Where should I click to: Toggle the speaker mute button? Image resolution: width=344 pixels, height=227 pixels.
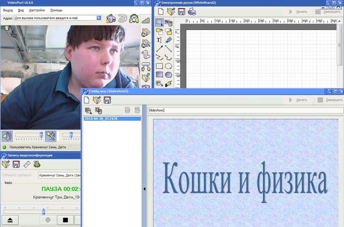pos(7,136)
